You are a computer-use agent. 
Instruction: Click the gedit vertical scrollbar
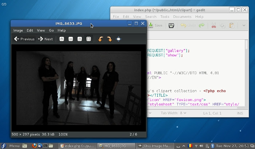pos(246,73)
